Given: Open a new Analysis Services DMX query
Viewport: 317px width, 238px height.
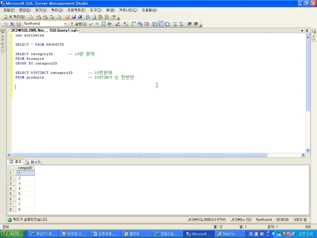Looking at the screenshot, I should pos(45,17).
